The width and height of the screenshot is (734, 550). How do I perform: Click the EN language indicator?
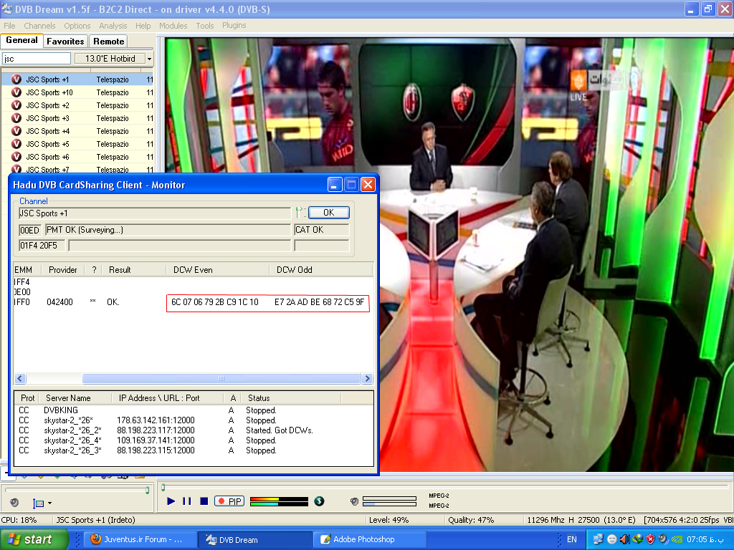572,540
